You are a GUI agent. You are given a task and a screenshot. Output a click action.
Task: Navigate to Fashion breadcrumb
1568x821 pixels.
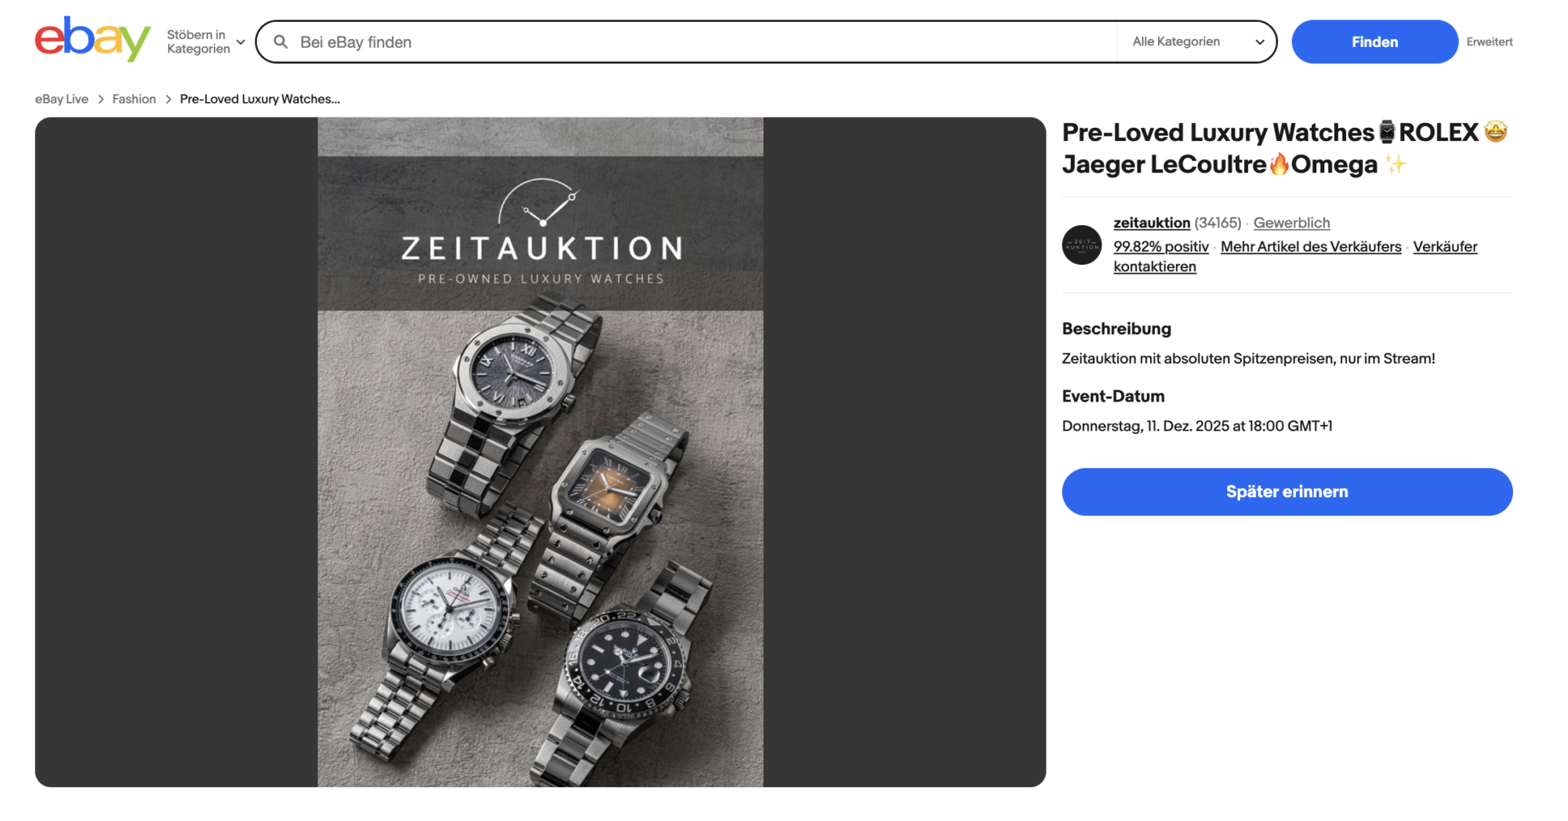134,99
